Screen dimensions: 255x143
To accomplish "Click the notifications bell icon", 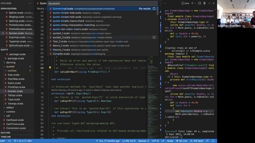I will tap(213, 141).
